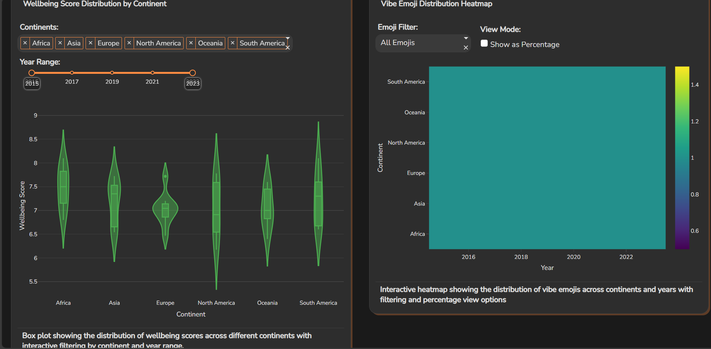The image size is (711, 349).
Task: Remove the Africa continent filter chip
Action: pos(25,43)
